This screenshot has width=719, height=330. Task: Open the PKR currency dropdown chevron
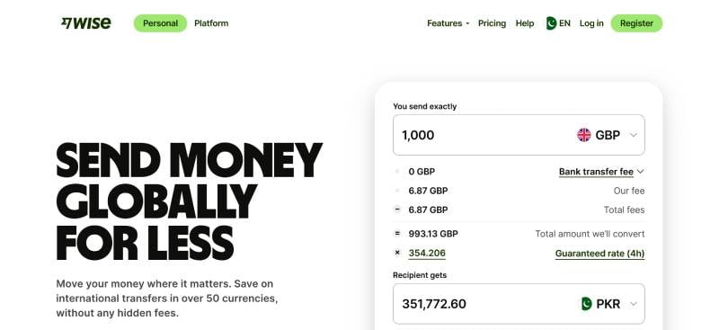click(634, 304)
